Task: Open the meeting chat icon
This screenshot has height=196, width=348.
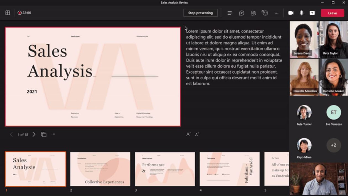Action: [242, 13]
